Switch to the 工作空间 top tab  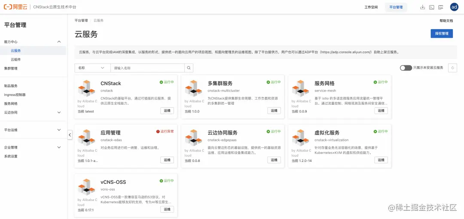(x=371, y=7)
